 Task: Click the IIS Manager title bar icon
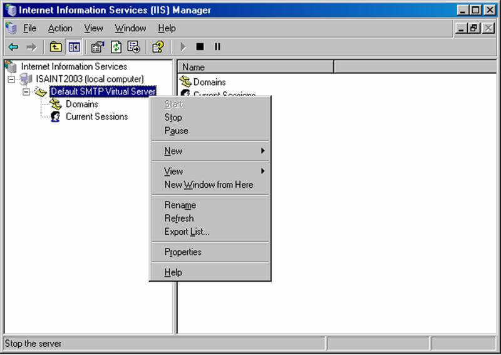[x=11, y=10]
